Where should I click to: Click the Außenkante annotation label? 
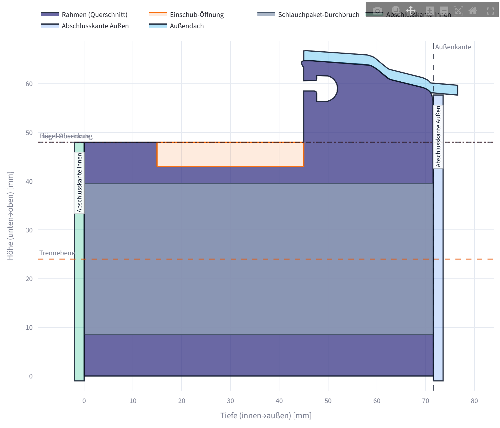[x=453, y=47]
